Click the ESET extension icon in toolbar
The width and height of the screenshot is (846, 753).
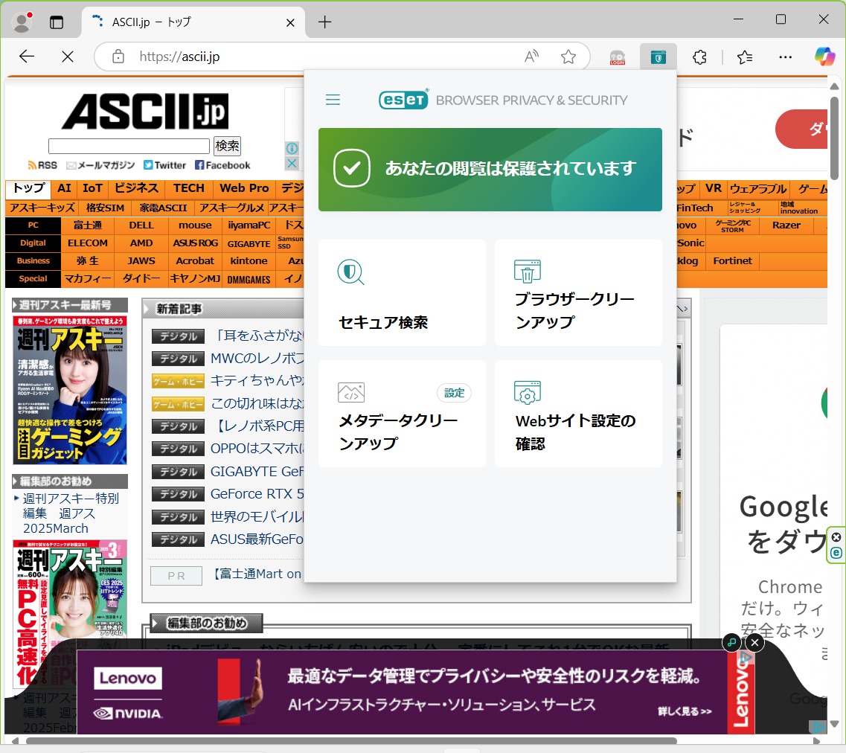click(658, 57)
